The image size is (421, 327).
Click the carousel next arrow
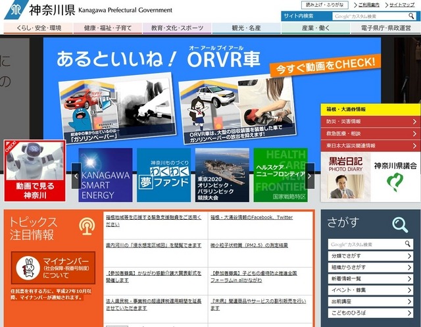[310, 176]
